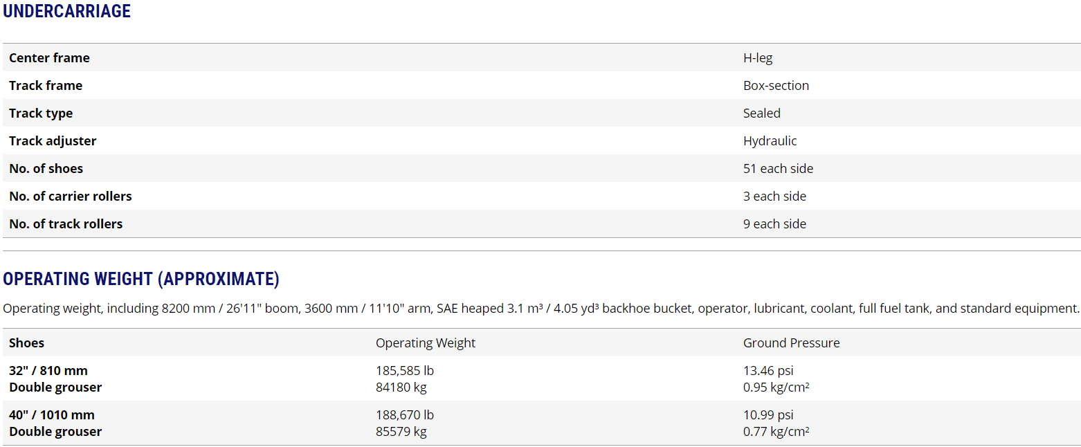This screenshot has width=1081, height=447.
Task: Select the Track frame row label
Action: (x=46, y=86)
